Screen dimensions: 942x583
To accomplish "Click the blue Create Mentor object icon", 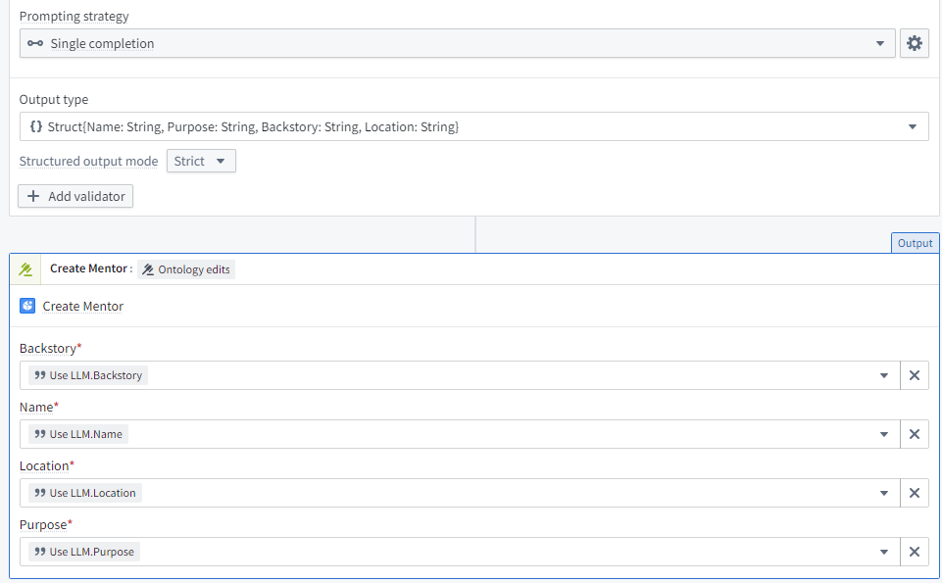I will click(x=27, y=306).
